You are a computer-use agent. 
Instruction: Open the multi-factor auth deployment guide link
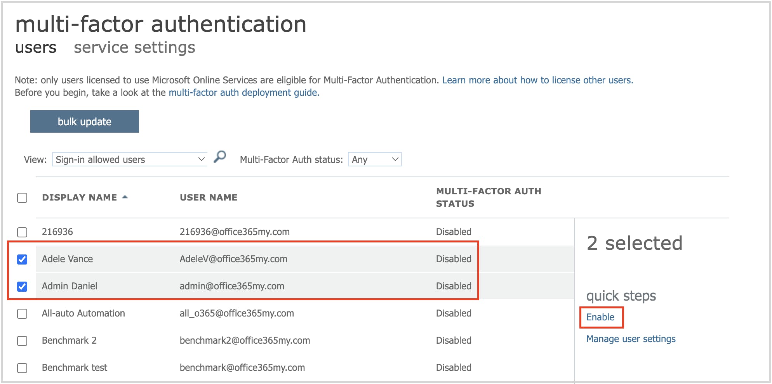[244, 92]
